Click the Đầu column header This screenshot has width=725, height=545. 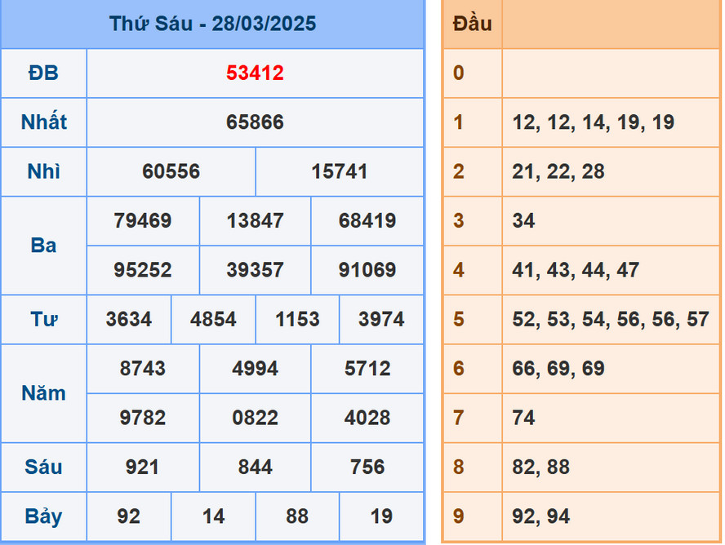click(473, 24)
